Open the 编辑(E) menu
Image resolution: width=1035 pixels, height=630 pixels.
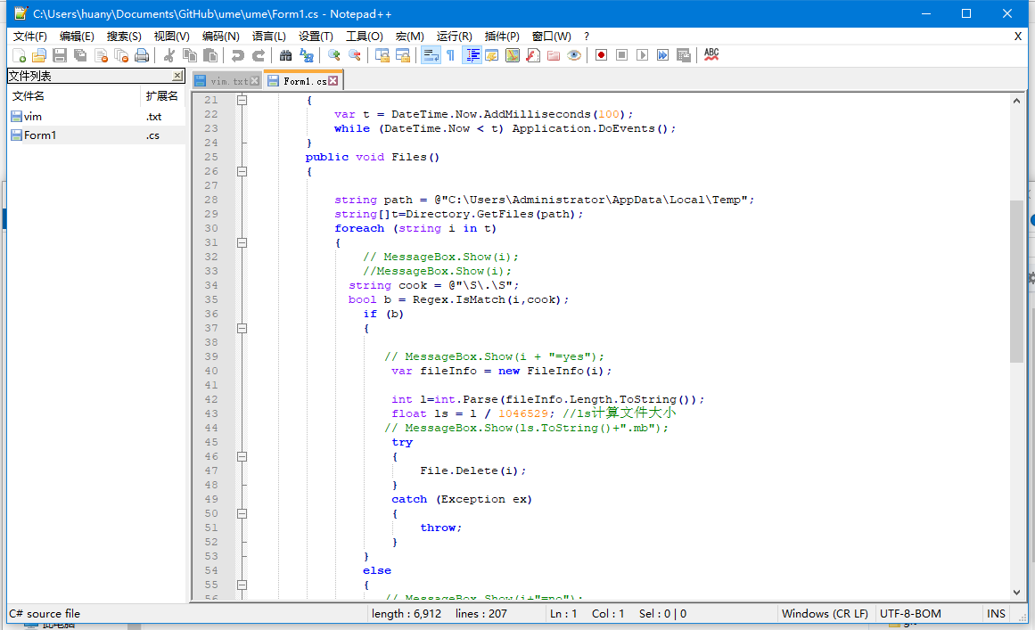tap(77, 37)
